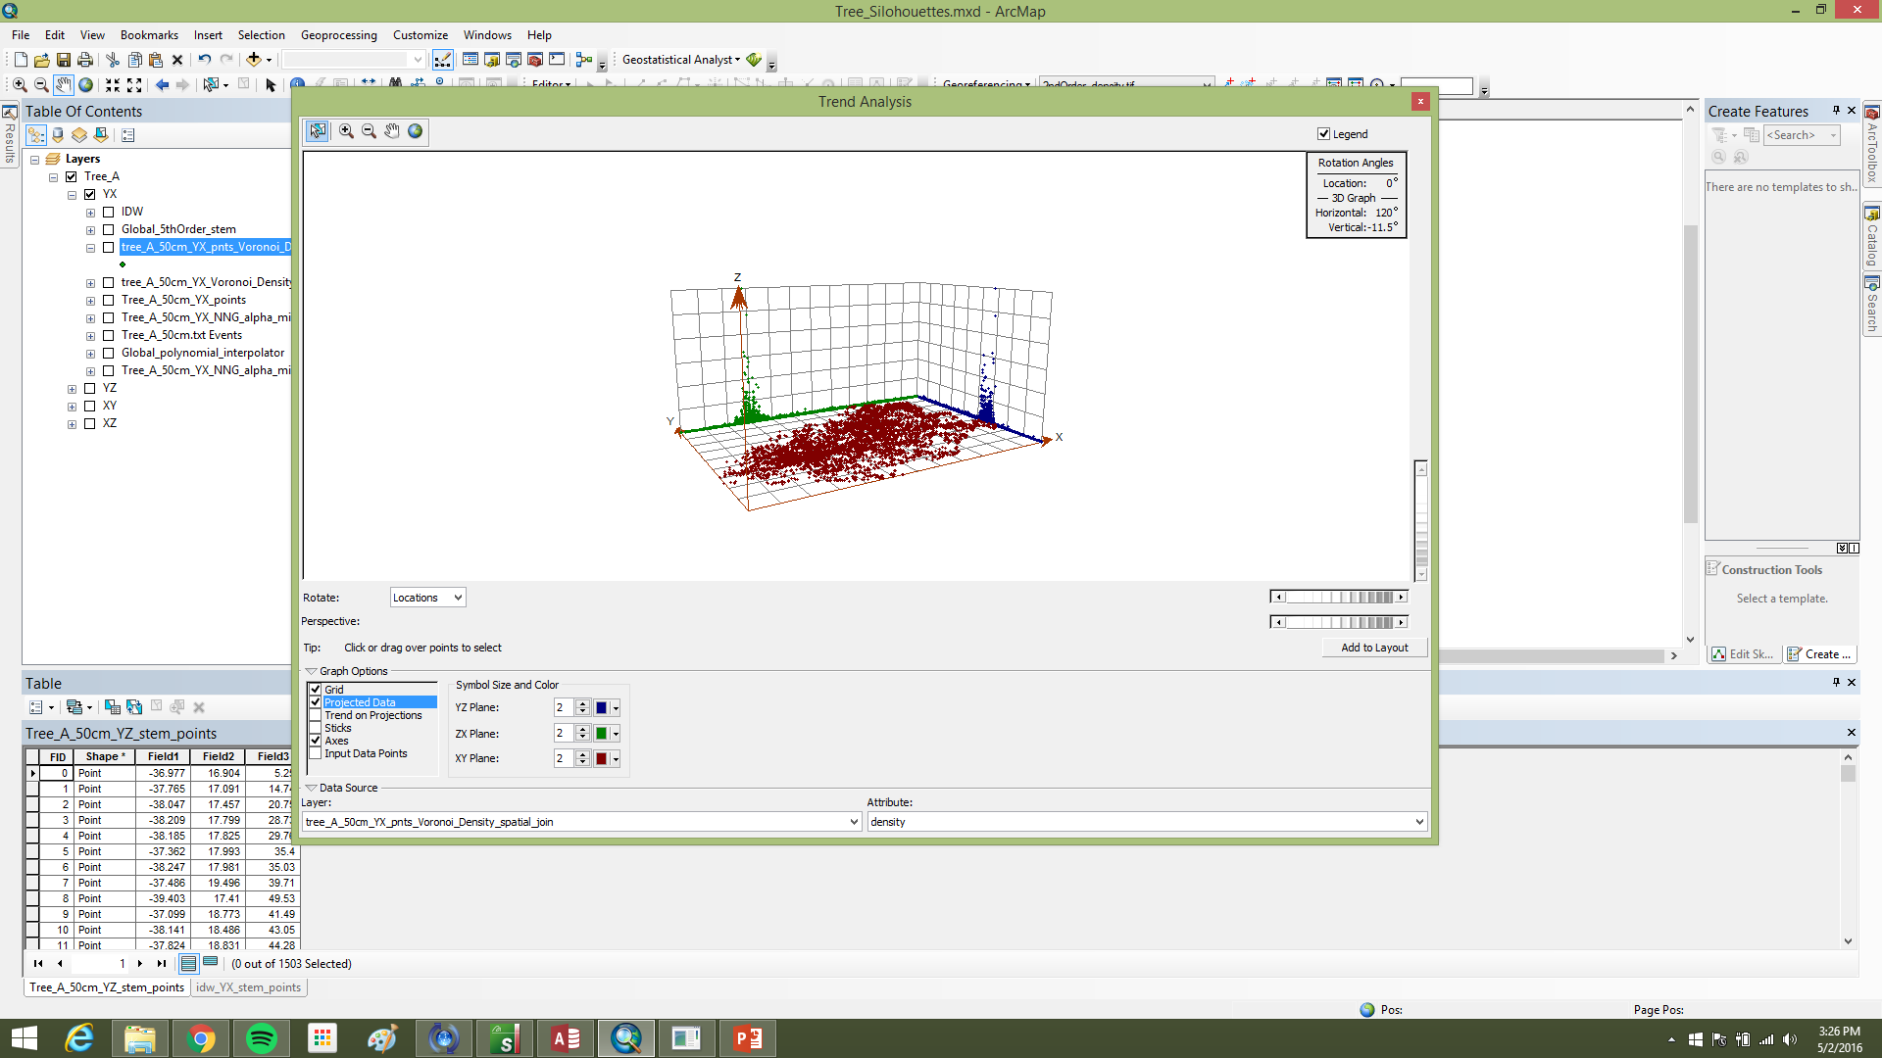This screenshot has width=1882, height=1058.
Task: Select the pan tool in Trend Analysis dialog
Action: pyautogui.click(x=392, y=130)
